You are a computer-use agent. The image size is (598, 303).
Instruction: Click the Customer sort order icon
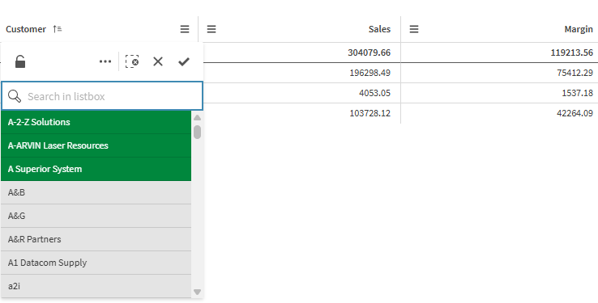pyautogui.click(x=58, y=29)
